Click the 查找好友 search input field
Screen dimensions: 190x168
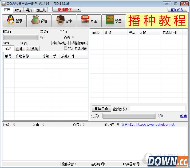pos(157,109)
